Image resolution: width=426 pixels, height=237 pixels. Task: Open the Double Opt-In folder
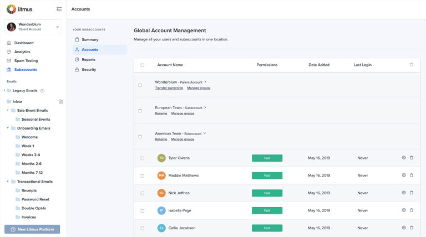[34, 208]
